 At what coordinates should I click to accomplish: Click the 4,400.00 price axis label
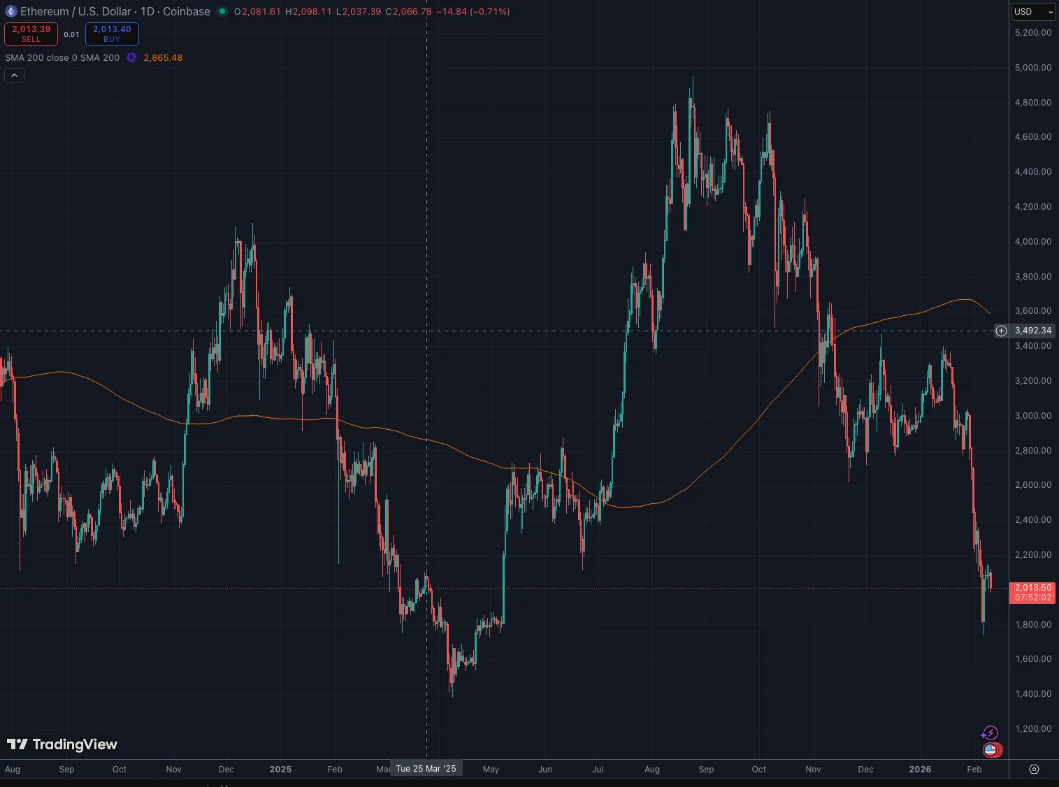(x=1032, y=172)
